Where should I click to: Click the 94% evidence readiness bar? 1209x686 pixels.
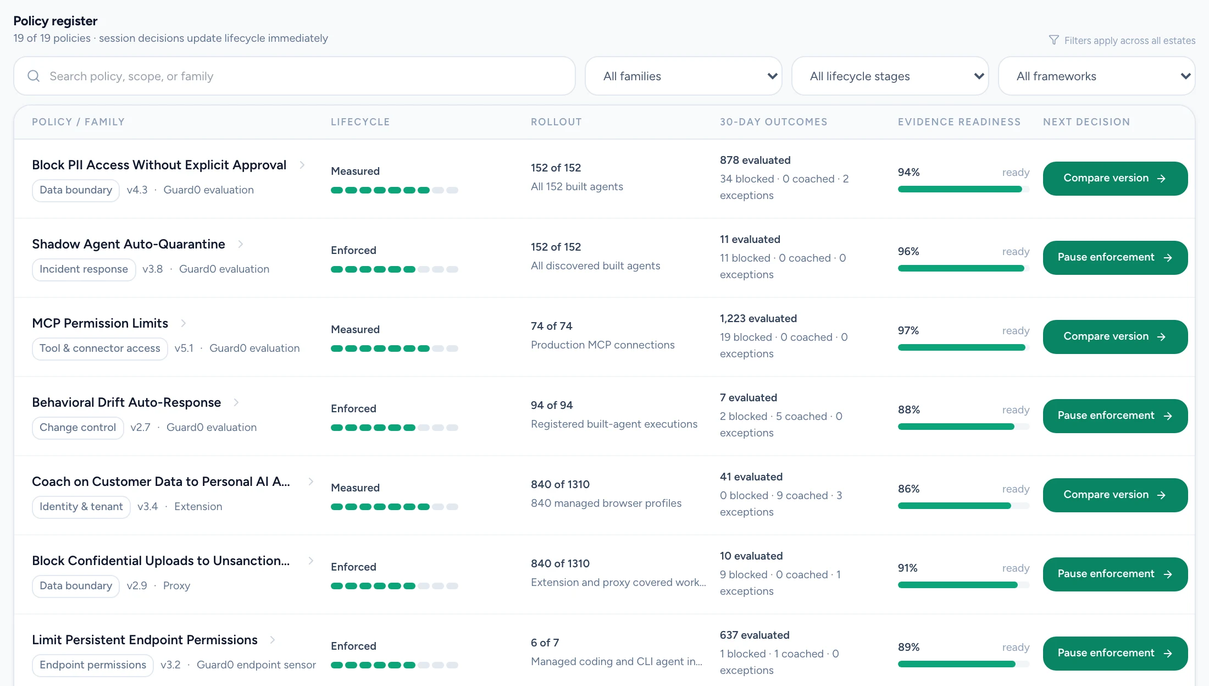[x=964, y=189]
